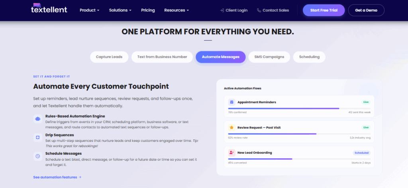Open the Solutions dropdown menu
The image size is (408, 188).
120,10
